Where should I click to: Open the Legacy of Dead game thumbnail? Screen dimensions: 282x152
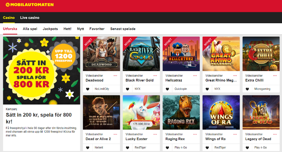click(261, 113)
